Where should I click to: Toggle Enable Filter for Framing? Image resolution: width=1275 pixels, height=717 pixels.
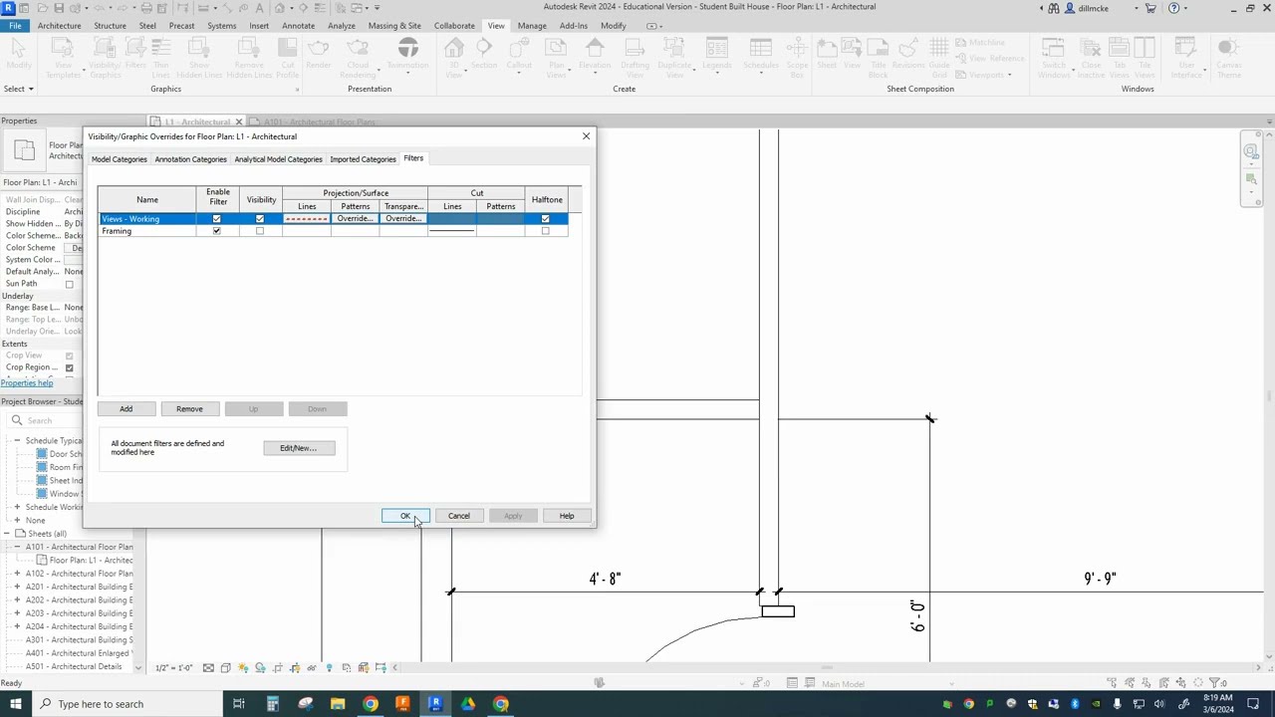(217, 231)
